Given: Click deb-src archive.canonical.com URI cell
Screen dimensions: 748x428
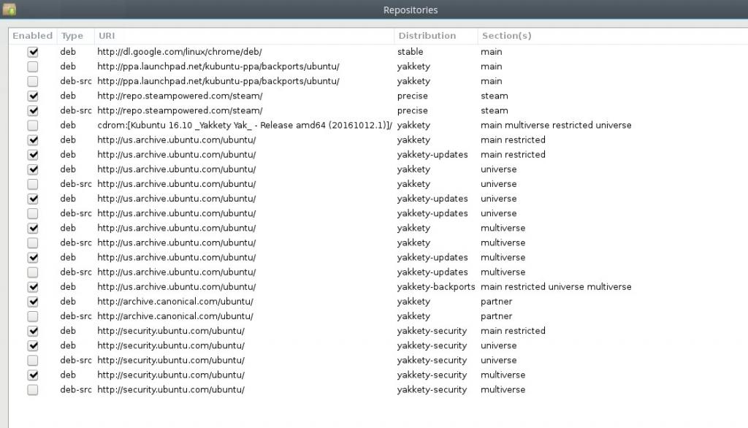Looking at the screenshot, I should pos(175,316).
